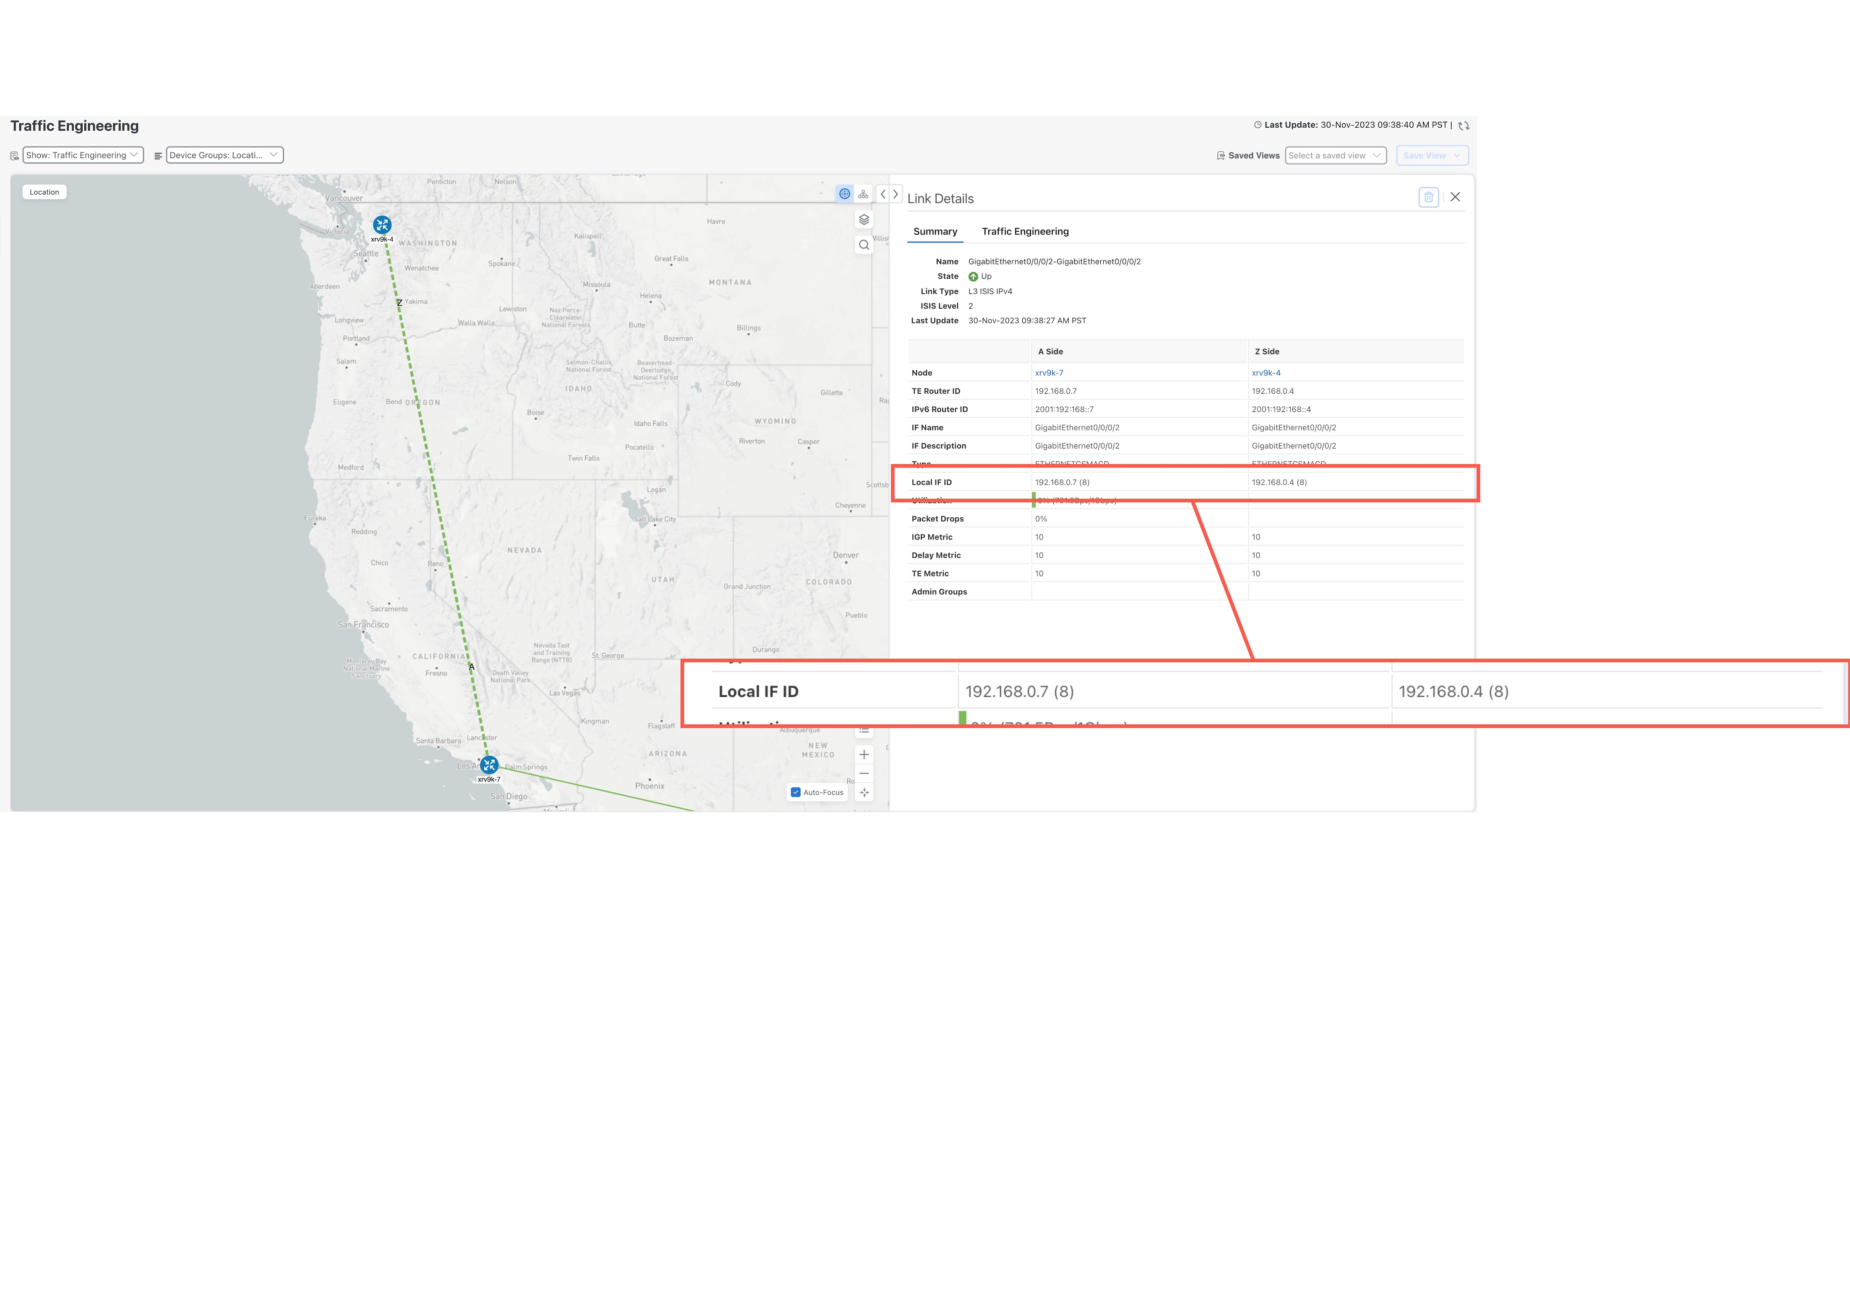Zoom in the map with plus
Screen dimensions: 1850x1307
tap(864, 754)
